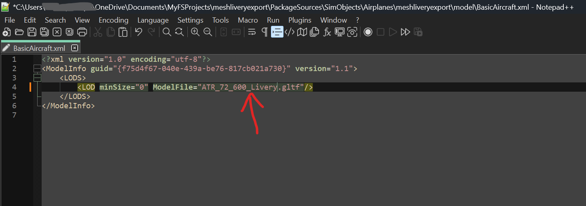Viewport: 586px width, 206px height.
Task: Open the Language menu
Action: (153, 20)
